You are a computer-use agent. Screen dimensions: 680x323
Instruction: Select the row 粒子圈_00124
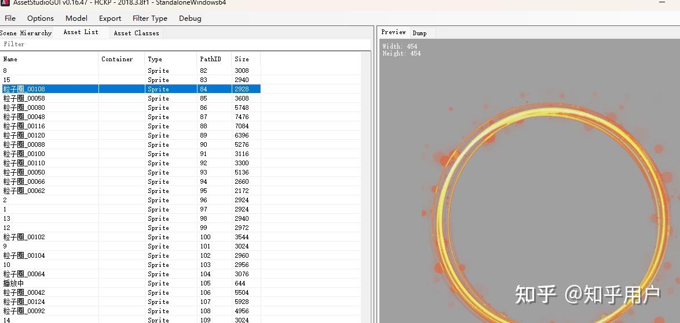tap(130, 302)
